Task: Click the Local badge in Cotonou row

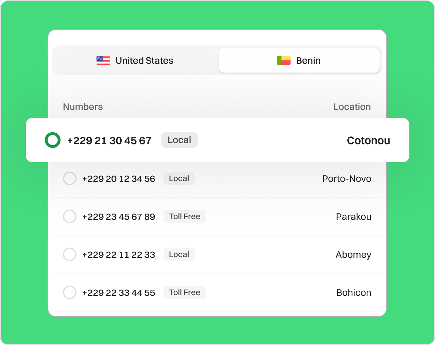Action: coord(179,140)
